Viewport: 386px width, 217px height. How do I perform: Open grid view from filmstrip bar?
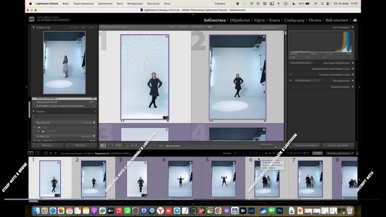pos(46,153)
